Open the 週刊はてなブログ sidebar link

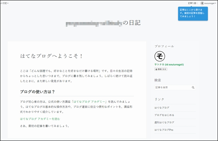coord(164,122)
